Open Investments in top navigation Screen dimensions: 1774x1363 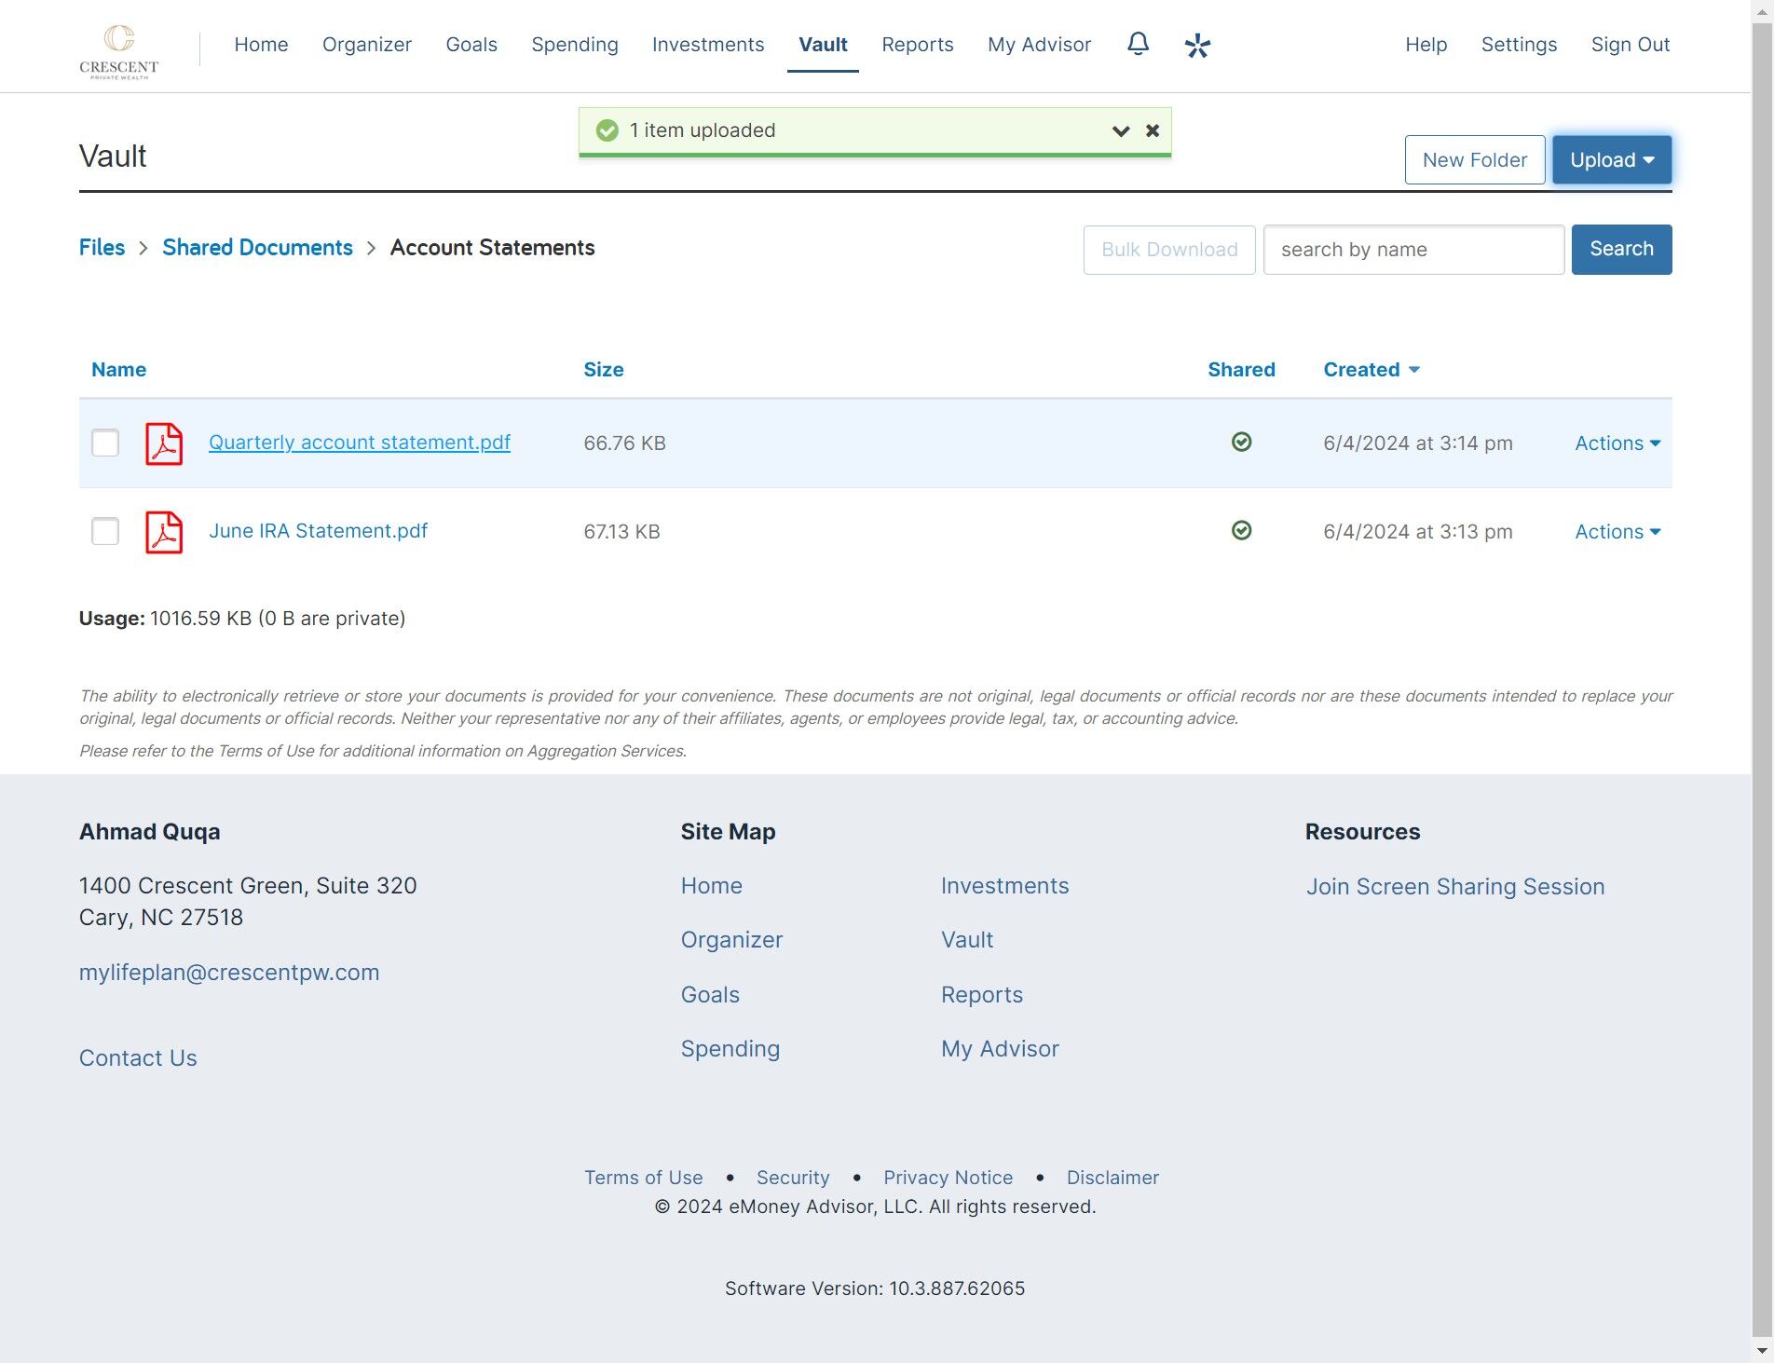(708, 45)
